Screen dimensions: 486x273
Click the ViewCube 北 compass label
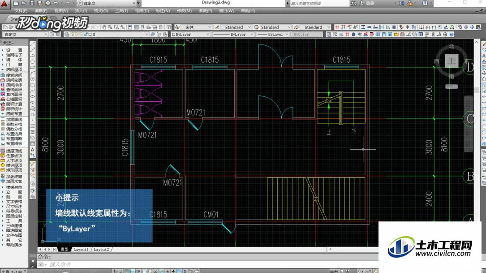(452, 47)
